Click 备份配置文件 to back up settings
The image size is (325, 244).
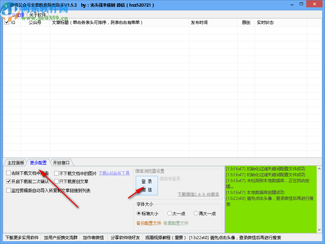149,223
